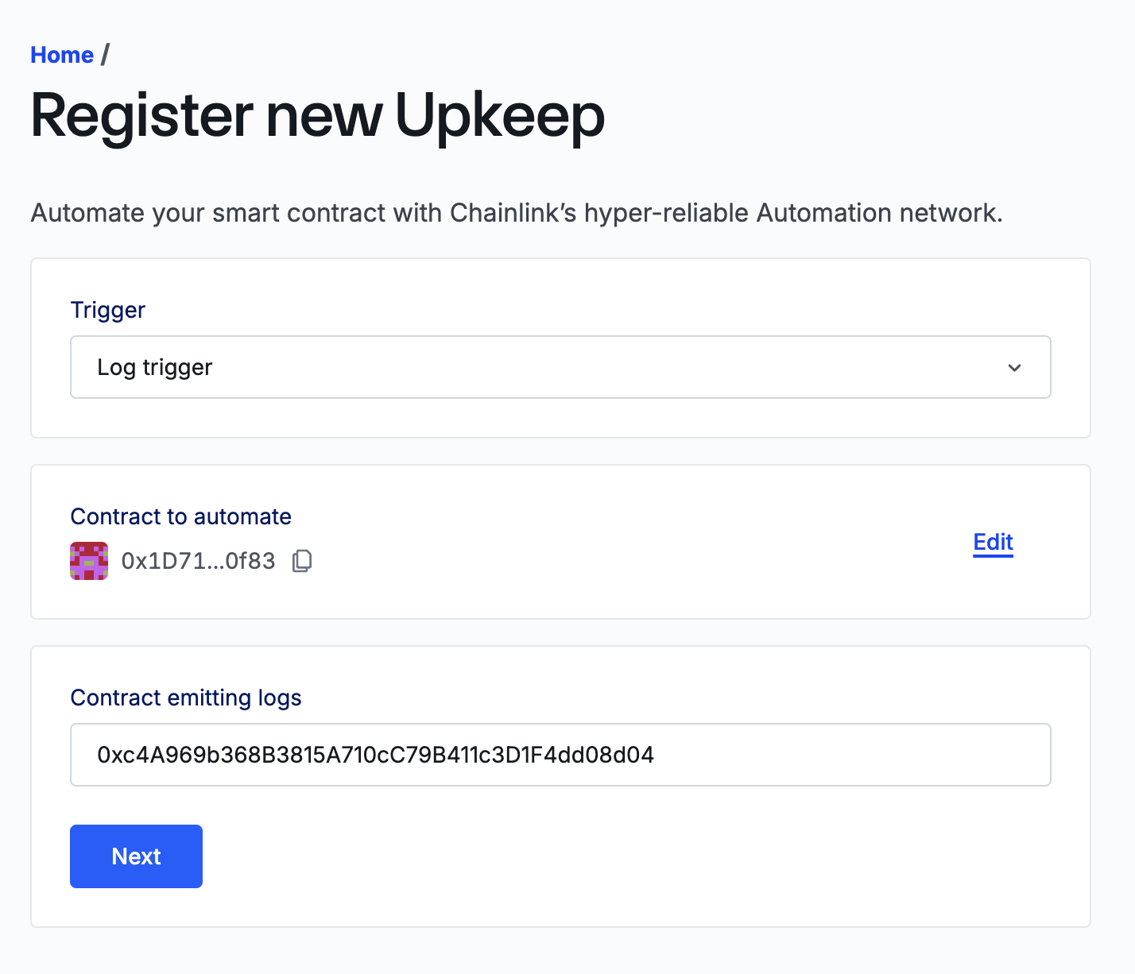Image resolution: width=1135 pixels, height=974 pixels.
Task: Click the Trigger field label
Action: [108, 310]
